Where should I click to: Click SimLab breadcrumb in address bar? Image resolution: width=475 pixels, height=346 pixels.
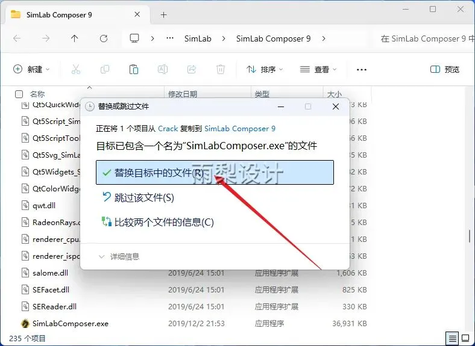pos(198,39)
